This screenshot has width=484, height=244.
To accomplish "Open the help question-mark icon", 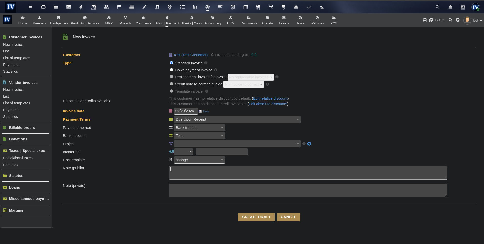I will 431,20.
